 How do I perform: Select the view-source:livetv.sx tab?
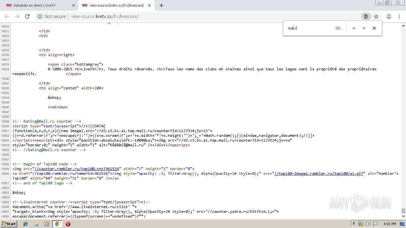point(116,5)
